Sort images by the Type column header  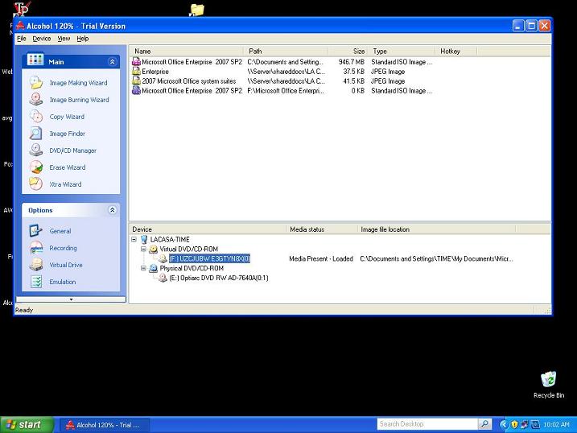tap(402, 52)
